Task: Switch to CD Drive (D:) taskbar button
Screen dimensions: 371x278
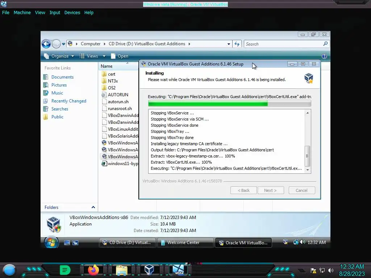Action: click(x=127, y=243)
